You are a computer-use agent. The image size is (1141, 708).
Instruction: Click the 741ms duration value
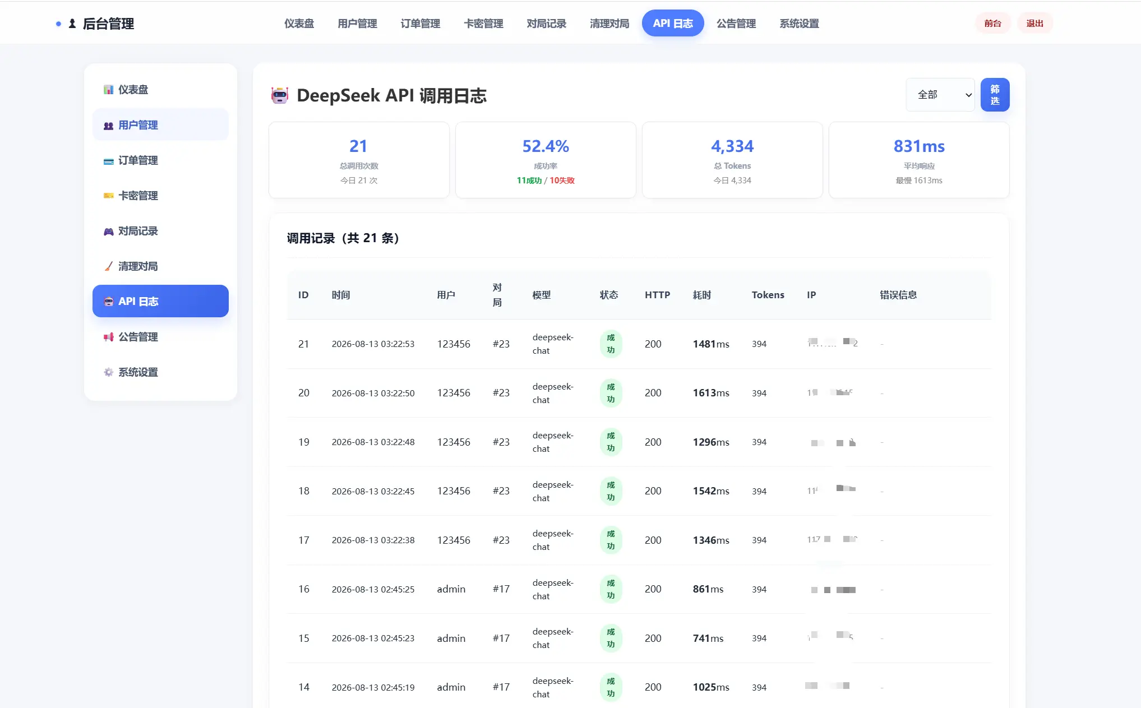tap(708, 638)
